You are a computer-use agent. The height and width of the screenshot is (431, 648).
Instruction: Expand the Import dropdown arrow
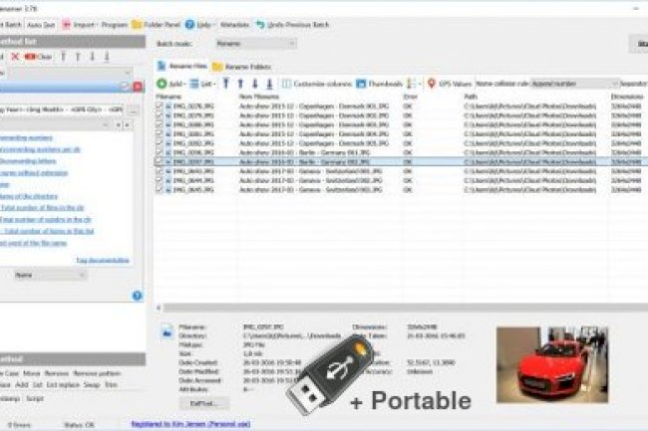(x=97, y=25)
